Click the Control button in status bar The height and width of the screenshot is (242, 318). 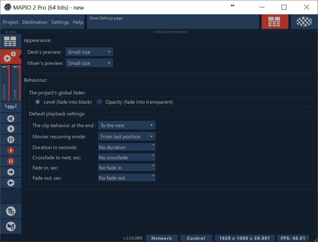point(196,238)
